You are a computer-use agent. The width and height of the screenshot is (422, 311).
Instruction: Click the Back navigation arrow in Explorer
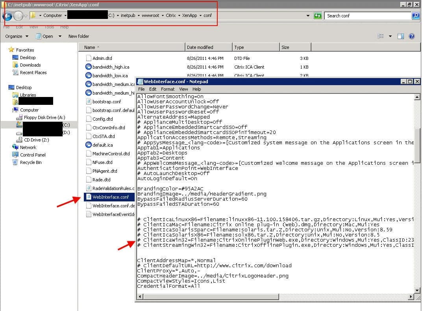point(7,16)
